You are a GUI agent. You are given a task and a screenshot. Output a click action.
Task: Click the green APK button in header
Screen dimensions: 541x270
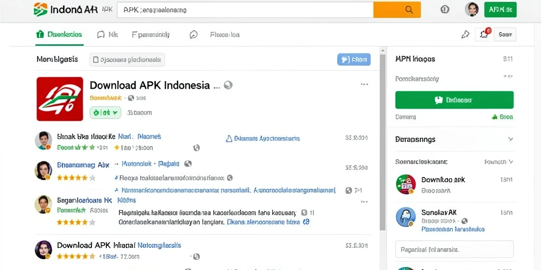click(500, 9)
